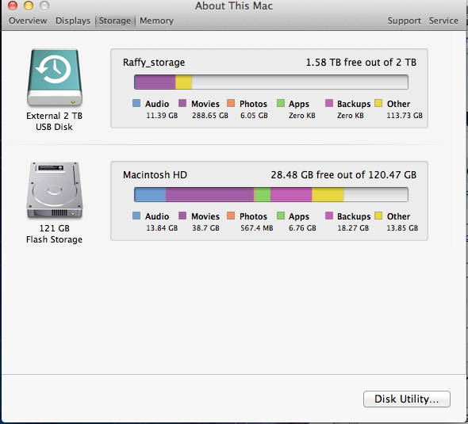Click the Time Machine external disk icon
The image size is (468, 424).
[x=55, y=77]
